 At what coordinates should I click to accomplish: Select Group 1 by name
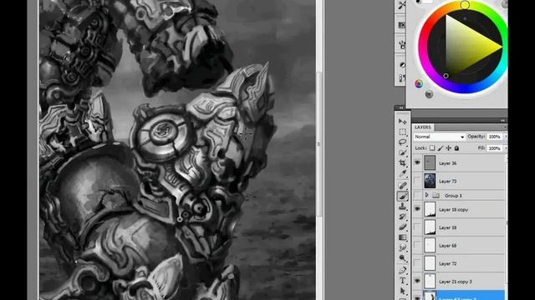(x=453, y=196)
